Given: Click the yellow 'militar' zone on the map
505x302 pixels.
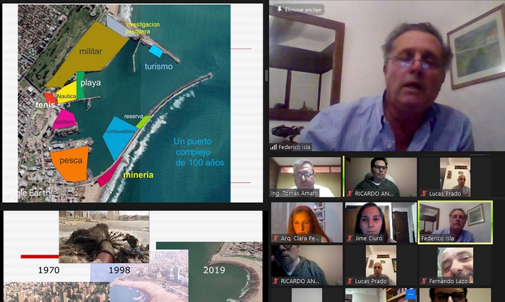Looking at the screenshot, I should click(x=88, y=54).
